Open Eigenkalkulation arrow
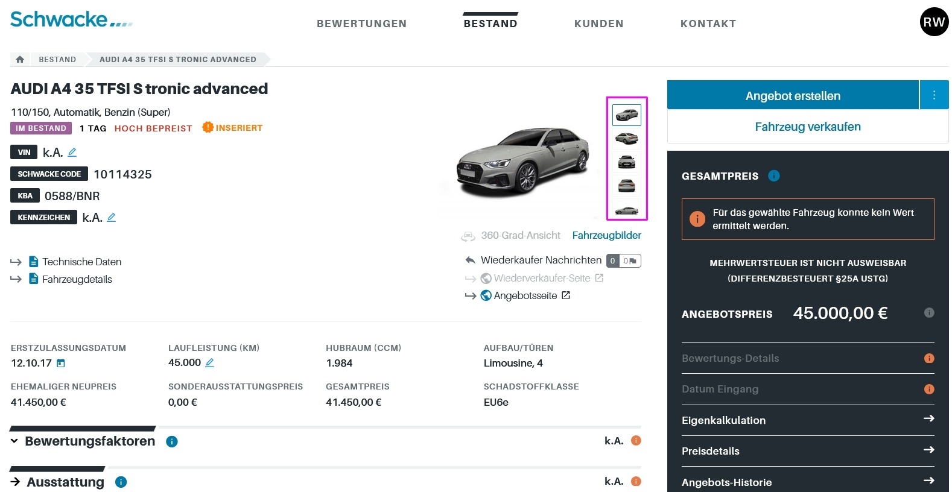The width and height of the screenshot is (952, 492). click(x=929, y=418)
